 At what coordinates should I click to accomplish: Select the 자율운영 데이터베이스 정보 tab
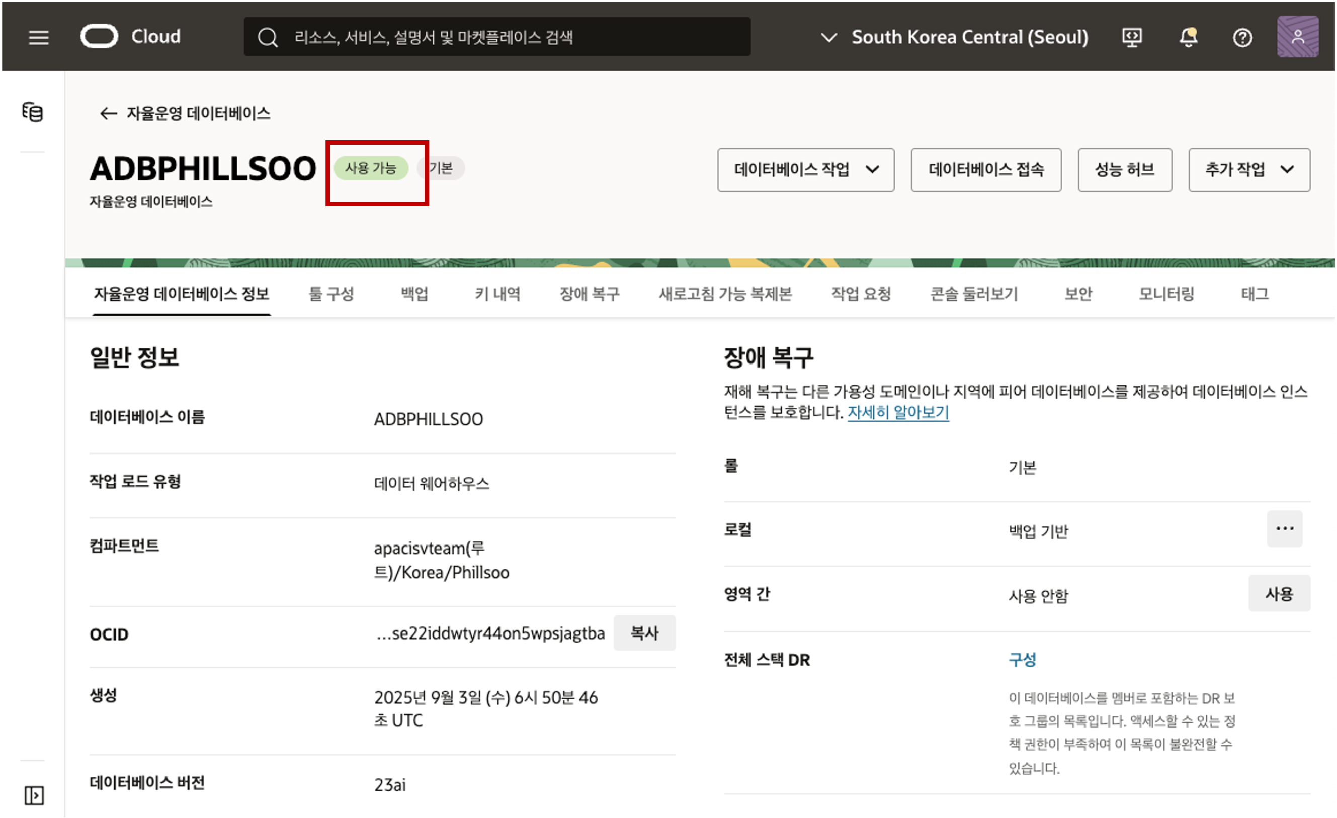coord(181,294)
